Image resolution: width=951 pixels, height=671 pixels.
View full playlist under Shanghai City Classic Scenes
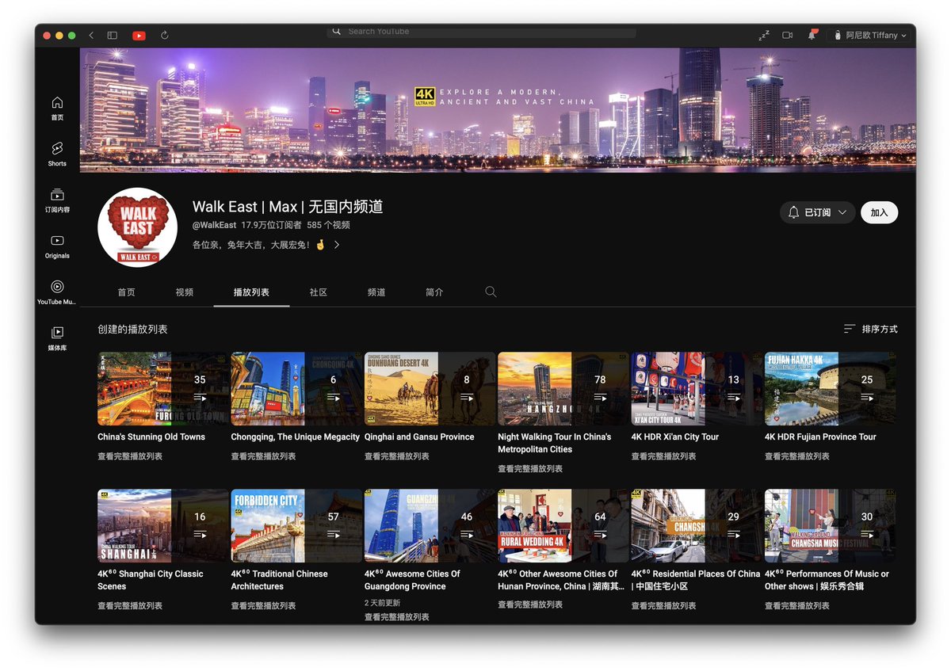130,605
